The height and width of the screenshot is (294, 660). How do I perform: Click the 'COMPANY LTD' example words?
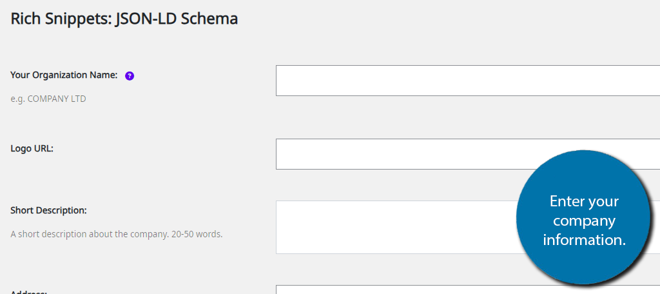point(57,99)
